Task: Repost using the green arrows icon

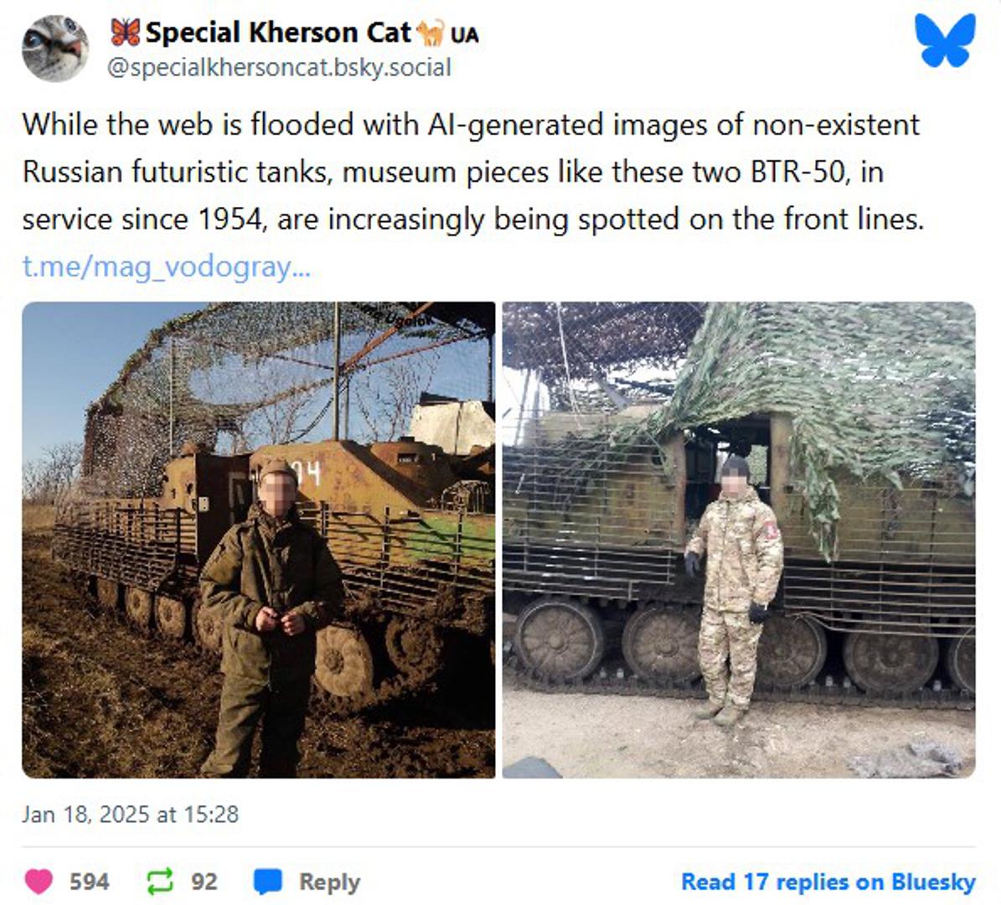Action: pyautogui.click(x=159, y=882)
